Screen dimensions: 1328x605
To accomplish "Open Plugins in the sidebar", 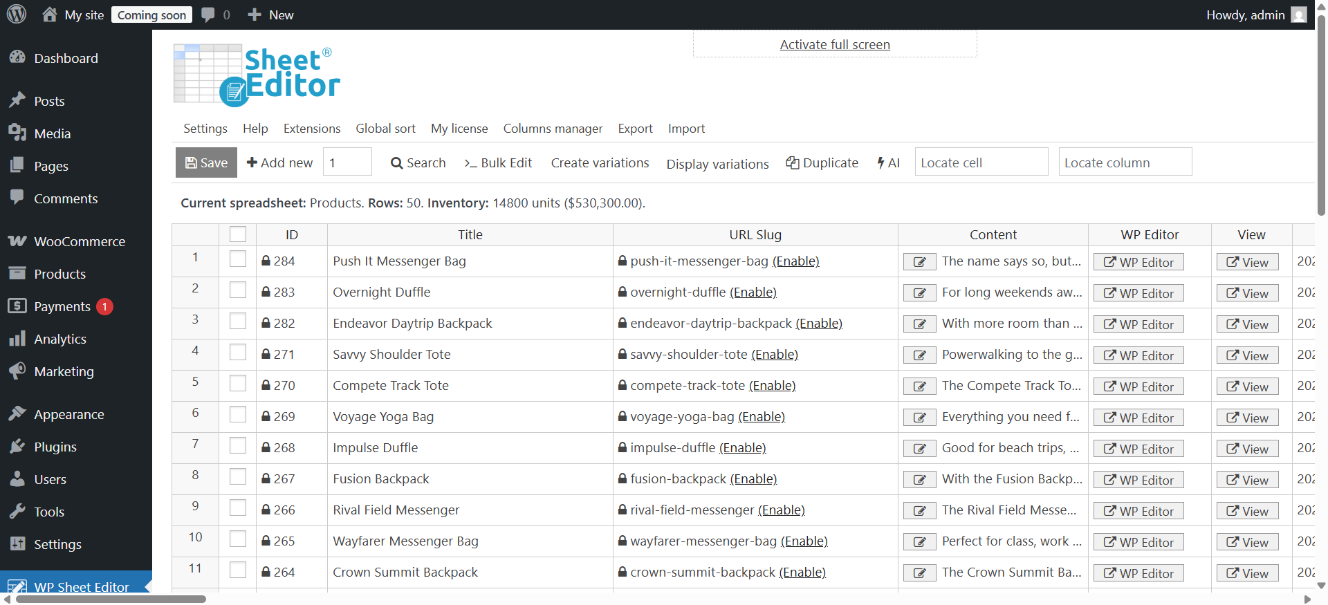I will click(55, 447).
